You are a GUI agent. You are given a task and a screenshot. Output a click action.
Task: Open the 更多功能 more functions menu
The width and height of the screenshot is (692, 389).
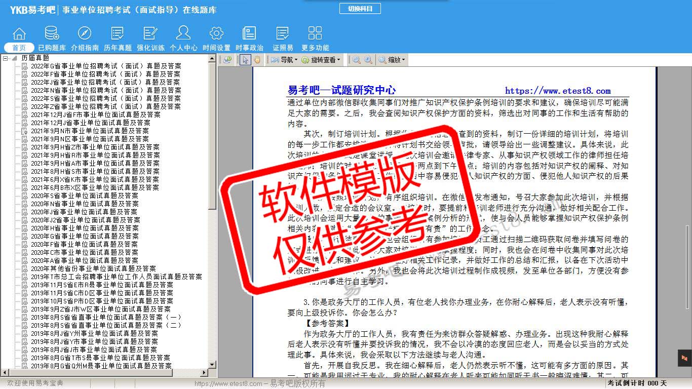point(315,38)
